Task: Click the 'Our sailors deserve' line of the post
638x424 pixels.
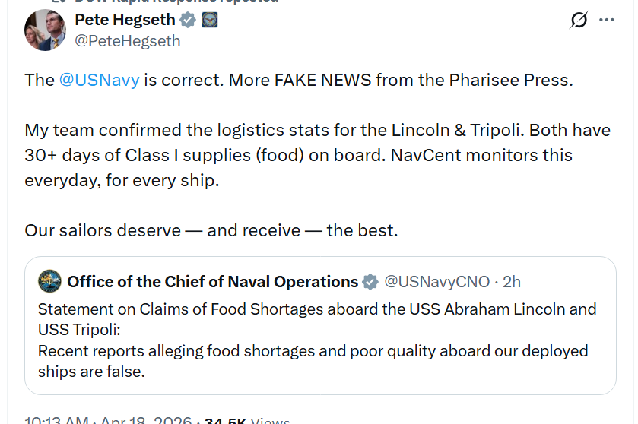Action: point(211,230)
